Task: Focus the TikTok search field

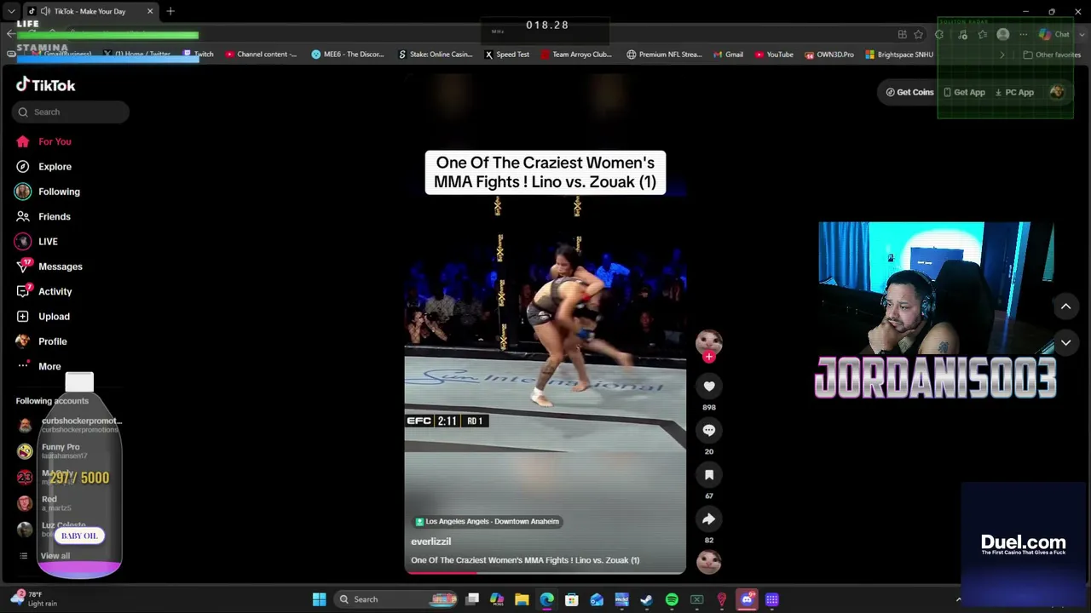Action: [x=71, y=112]
